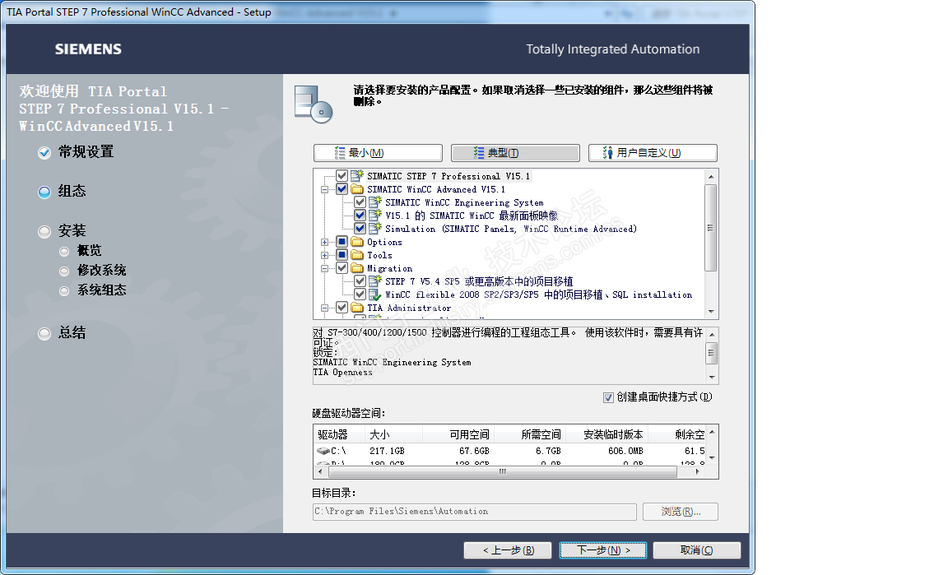Toggle TIA Administrator checkbox
This screenshot has width=948, height=575.
point(342,308)
